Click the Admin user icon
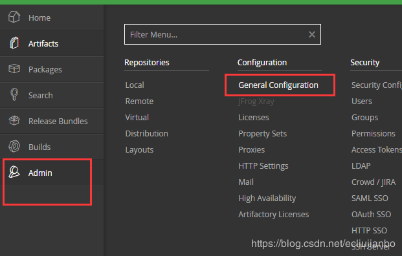Image resolution: width=402 pixels, height=256 pixels. [x=14, y=172]
